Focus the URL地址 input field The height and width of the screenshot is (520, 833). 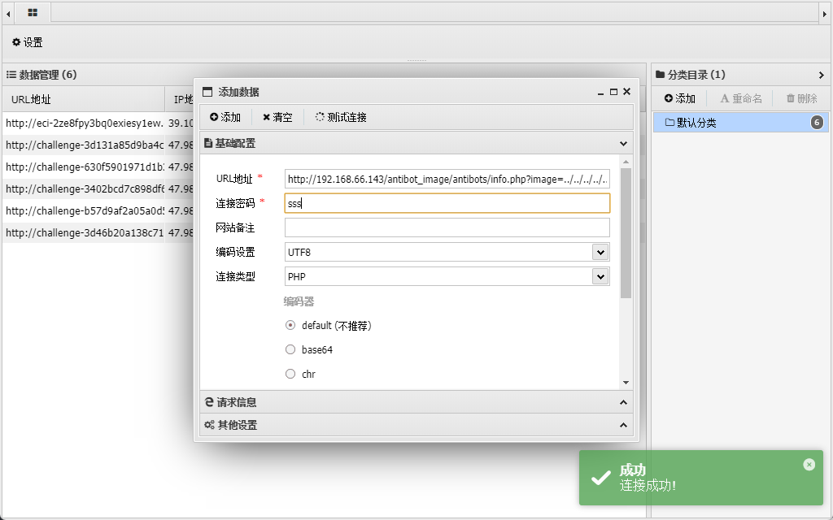447,179
